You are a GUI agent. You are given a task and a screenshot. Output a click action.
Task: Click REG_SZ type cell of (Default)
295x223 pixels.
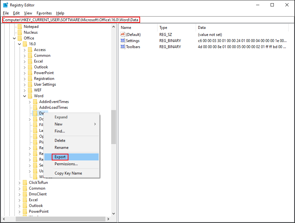[x=165, y=35]
